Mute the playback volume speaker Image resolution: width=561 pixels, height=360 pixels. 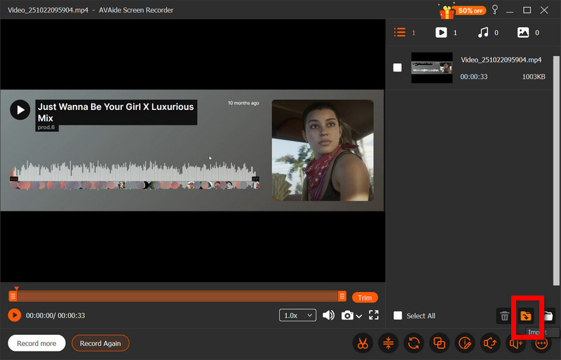tap(328, 316)
